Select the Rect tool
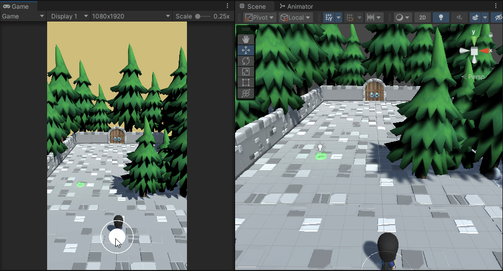This screenshot has height=271, width=503. pos(246,82)
